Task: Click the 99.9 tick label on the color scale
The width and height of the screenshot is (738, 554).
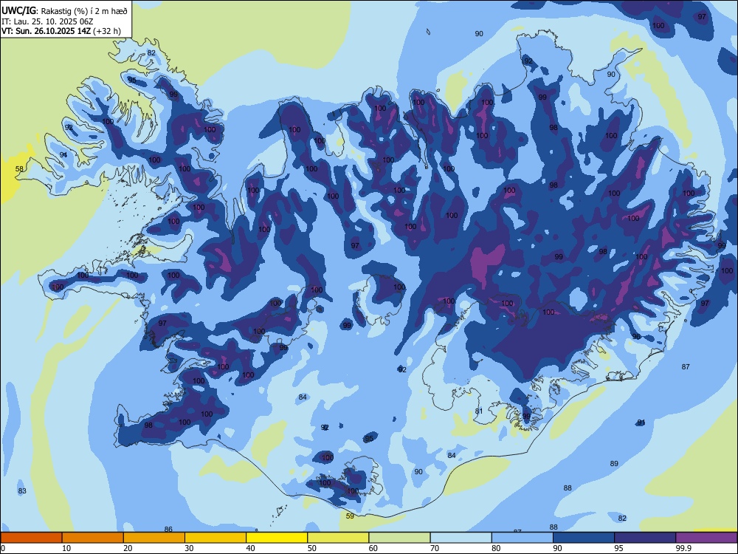Action: pos(683,548)
